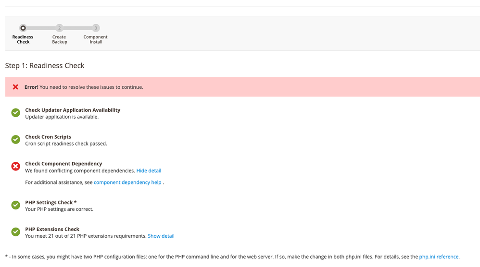Click the Component Install step 3 circle
Viewport: 480px width, 267px height.
[96, 28]
